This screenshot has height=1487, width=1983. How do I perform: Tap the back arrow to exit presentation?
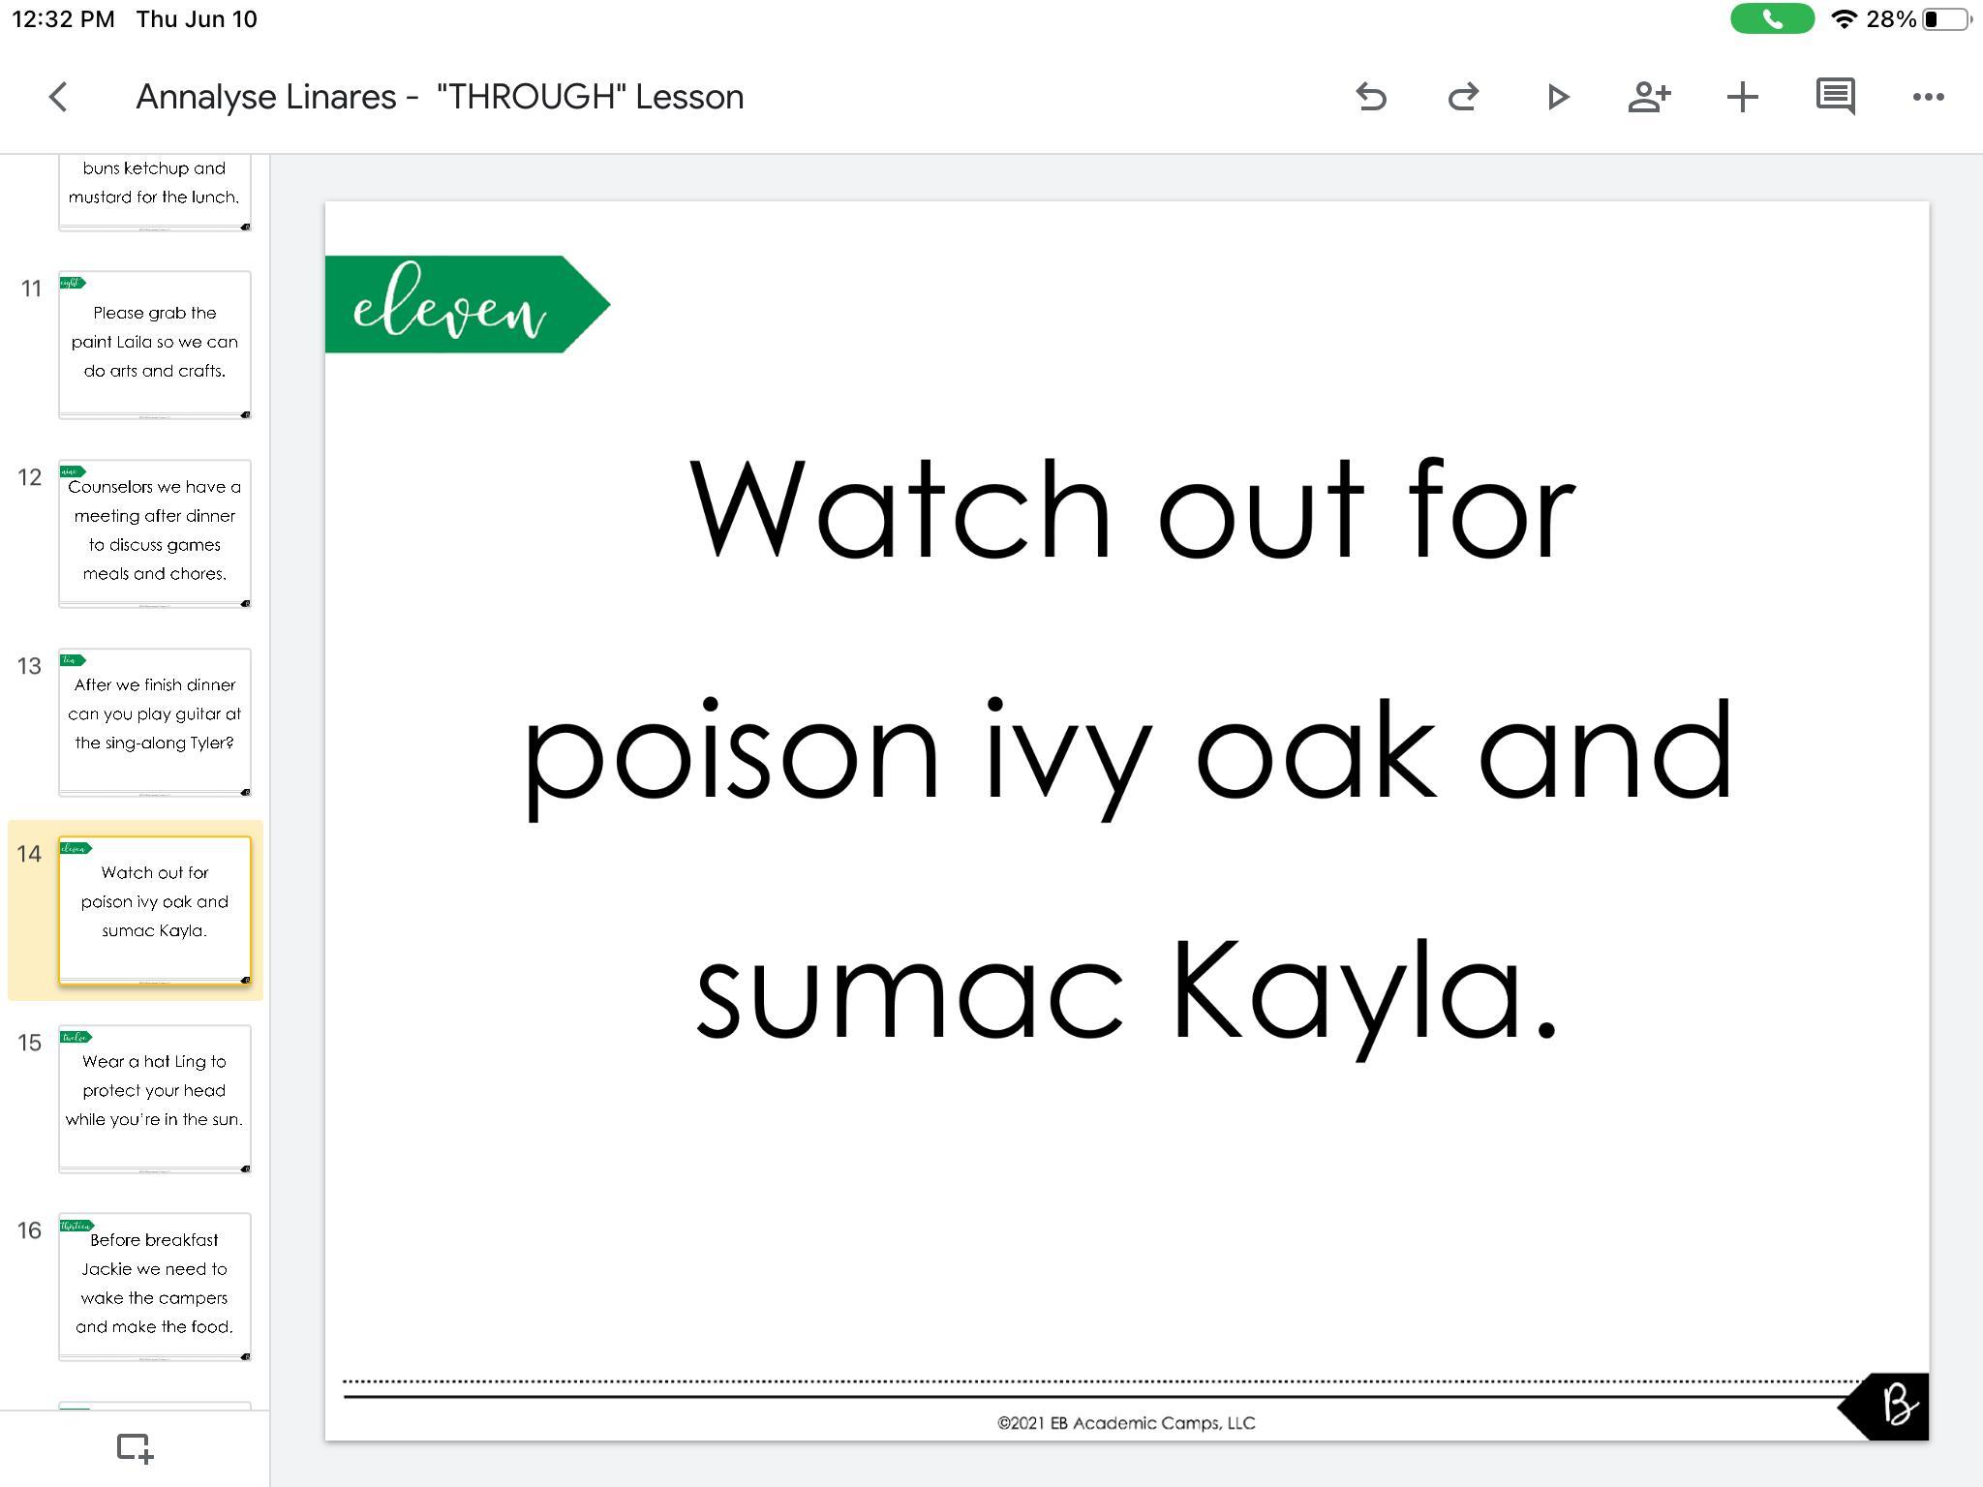[58, 97]
